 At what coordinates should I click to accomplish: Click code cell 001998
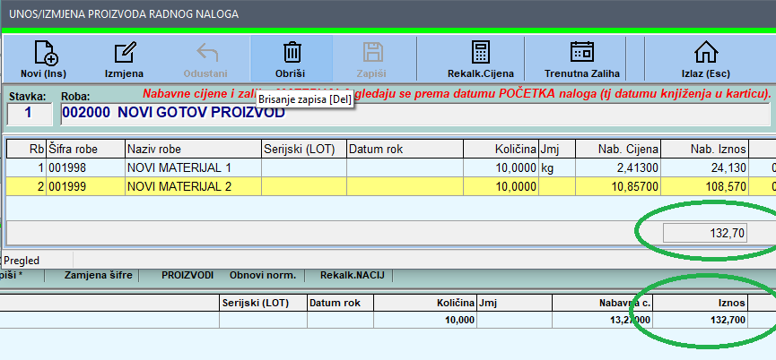pos(85,167)
